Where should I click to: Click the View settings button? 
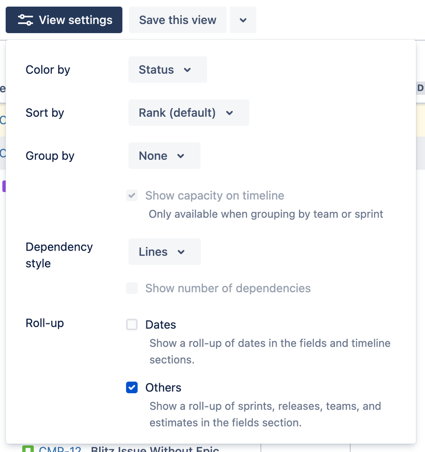click(64, 20)
